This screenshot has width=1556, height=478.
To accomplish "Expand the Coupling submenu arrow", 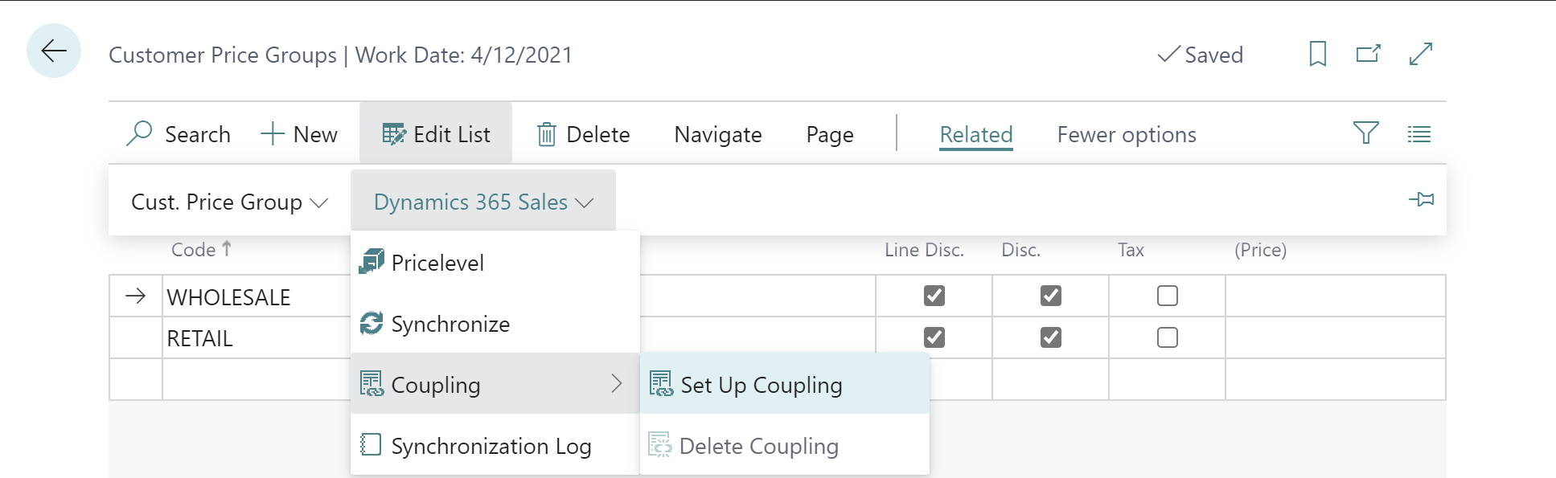I will pos(616,384).
